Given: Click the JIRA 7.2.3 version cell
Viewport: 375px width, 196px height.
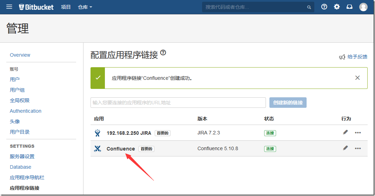Looking at the screenshot, I should [208, 133].
